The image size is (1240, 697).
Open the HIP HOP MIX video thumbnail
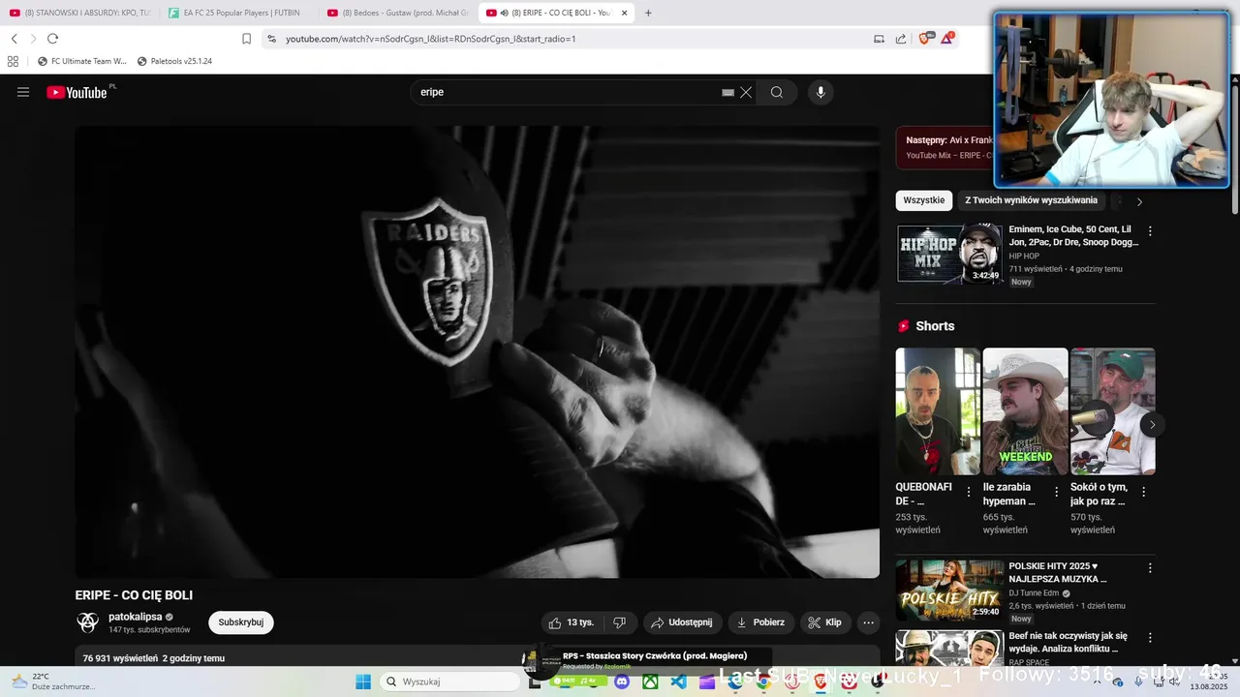tap(949, 254)
